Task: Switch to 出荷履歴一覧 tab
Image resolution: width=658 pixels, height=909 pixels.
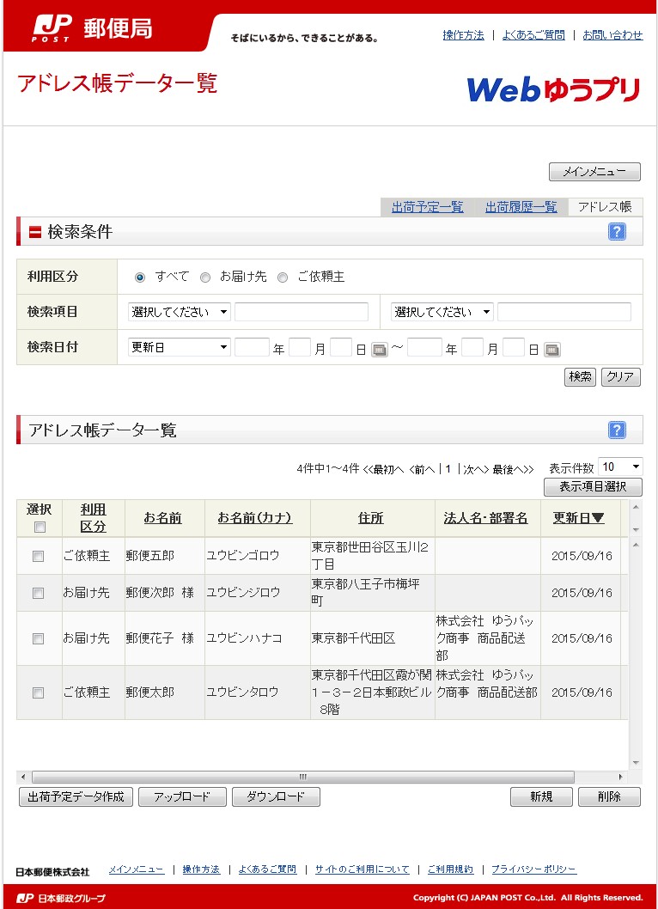Action: point(521,207)
